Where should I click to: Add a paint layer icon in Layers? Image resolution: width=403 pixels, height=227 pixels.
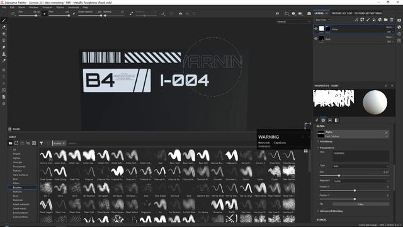pyautogui.click(x=368, y=20)
